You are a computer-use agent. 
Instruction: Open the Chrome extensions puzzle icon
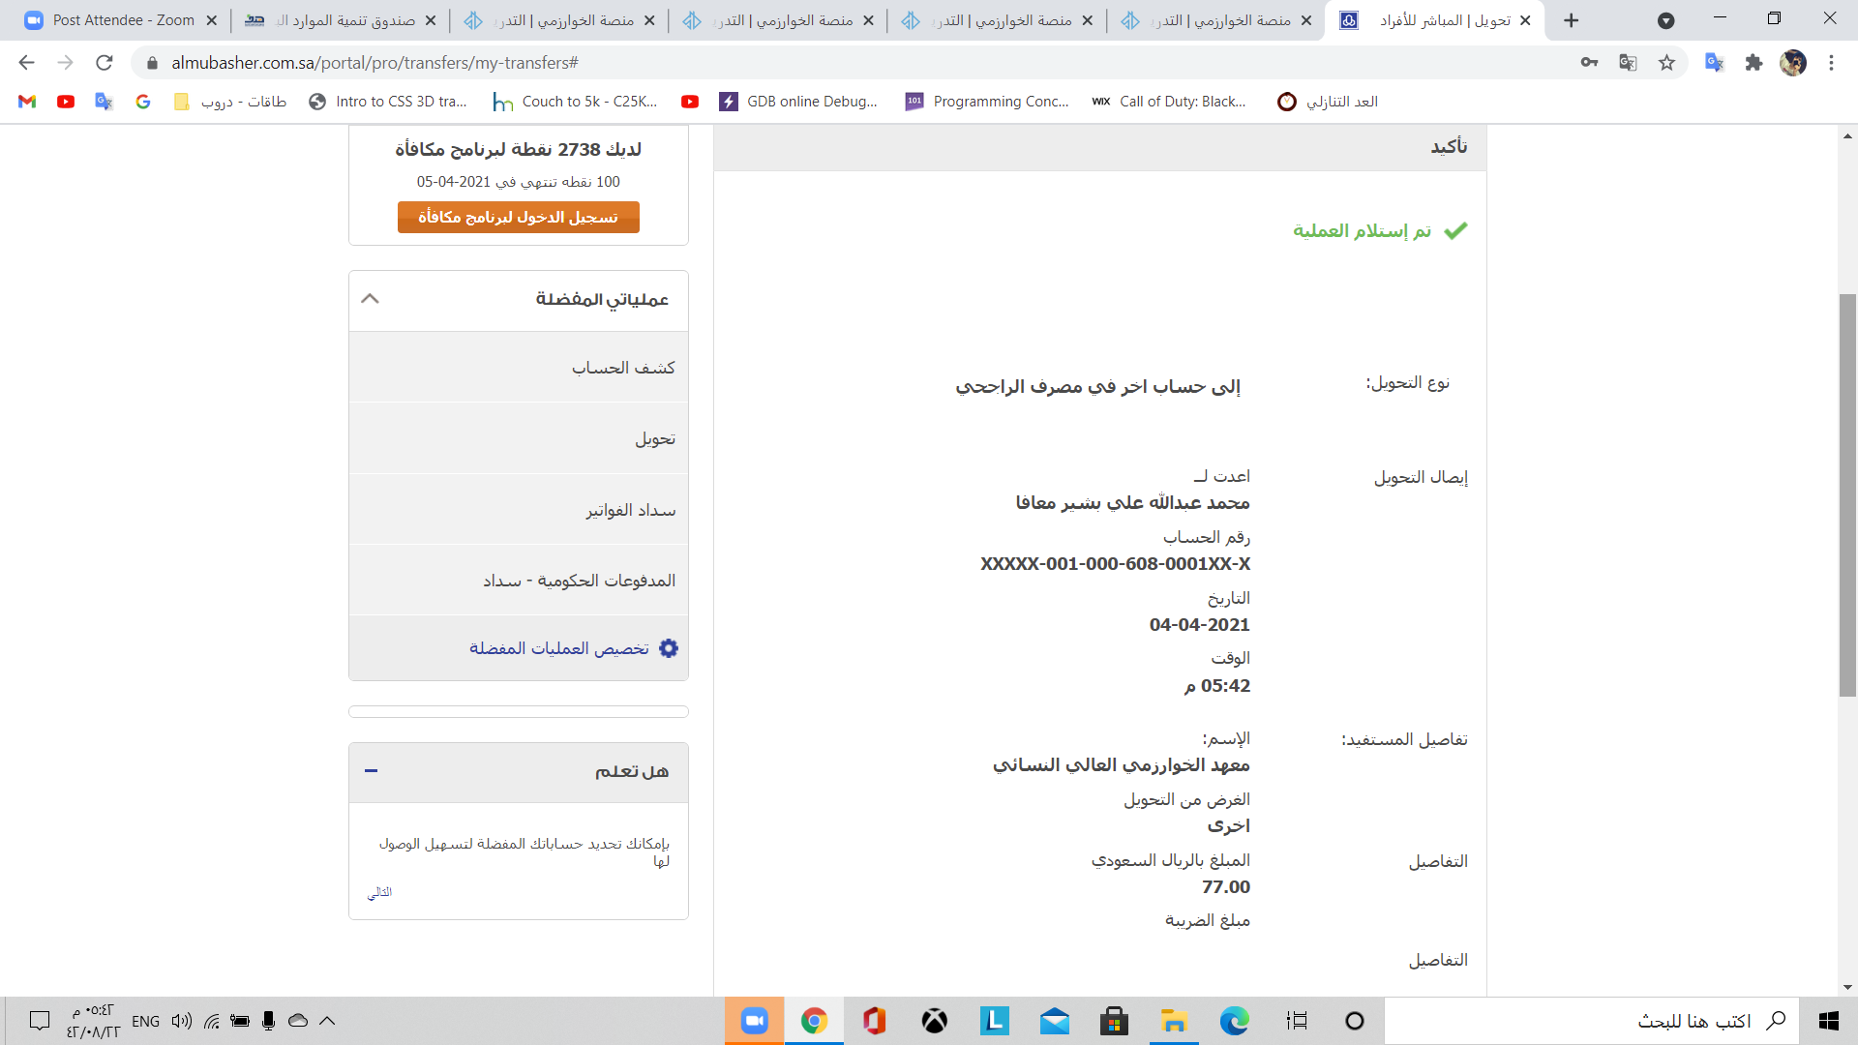1753,63
